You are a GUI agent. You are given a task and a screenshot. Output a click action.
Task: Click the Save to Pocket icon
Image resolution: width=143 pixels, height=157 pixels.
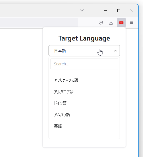[x=101, y=23]
